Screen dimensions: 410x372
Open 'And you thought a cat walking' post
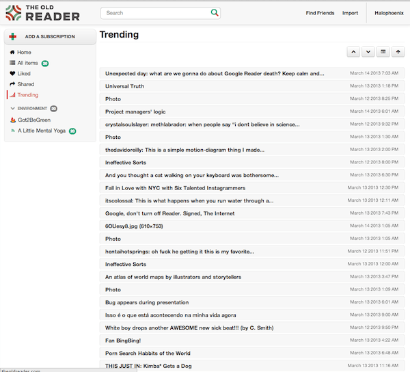click(251, 175)
